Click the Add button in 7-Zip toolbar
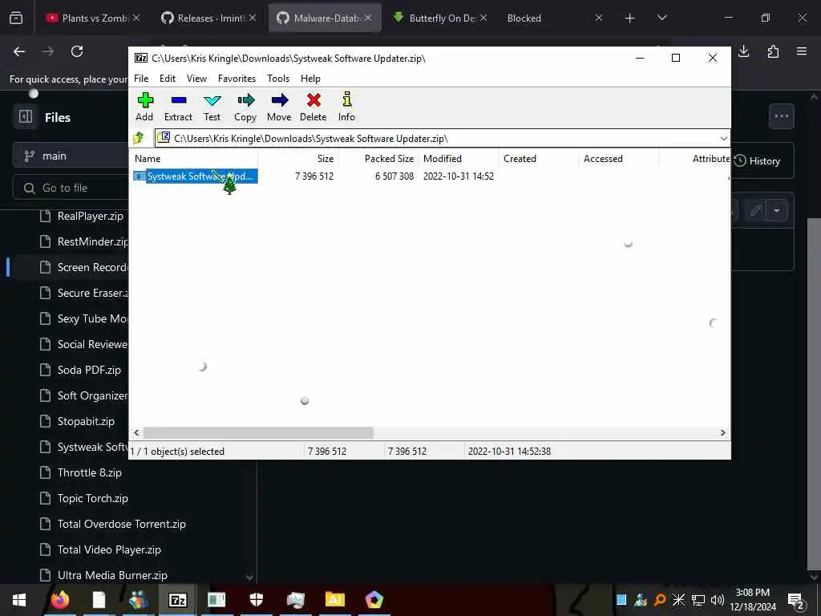821x616 pixels. (144, 107)
